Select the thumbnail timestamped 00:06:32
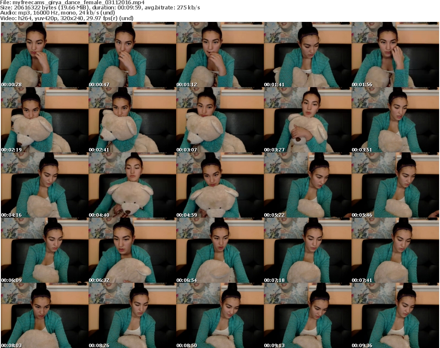440x348 pixels. 132,250
